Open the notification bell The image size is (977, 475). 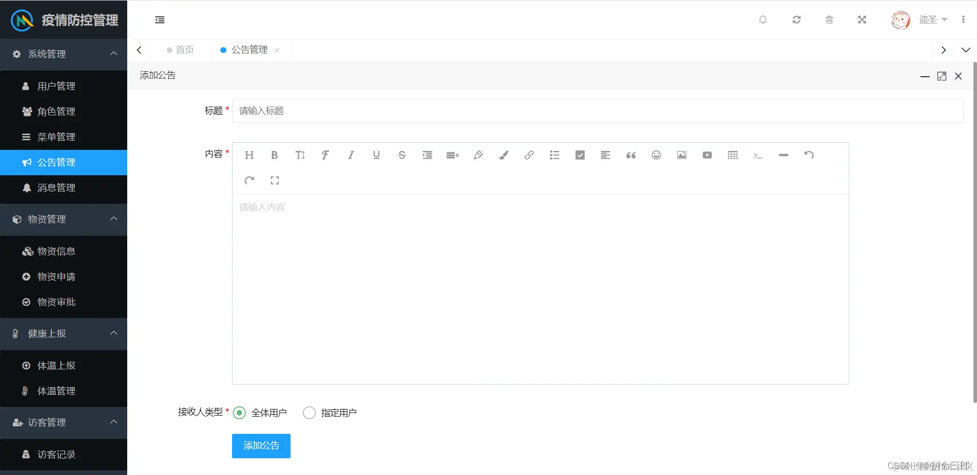pyautogui.click(x=763, y=20)
